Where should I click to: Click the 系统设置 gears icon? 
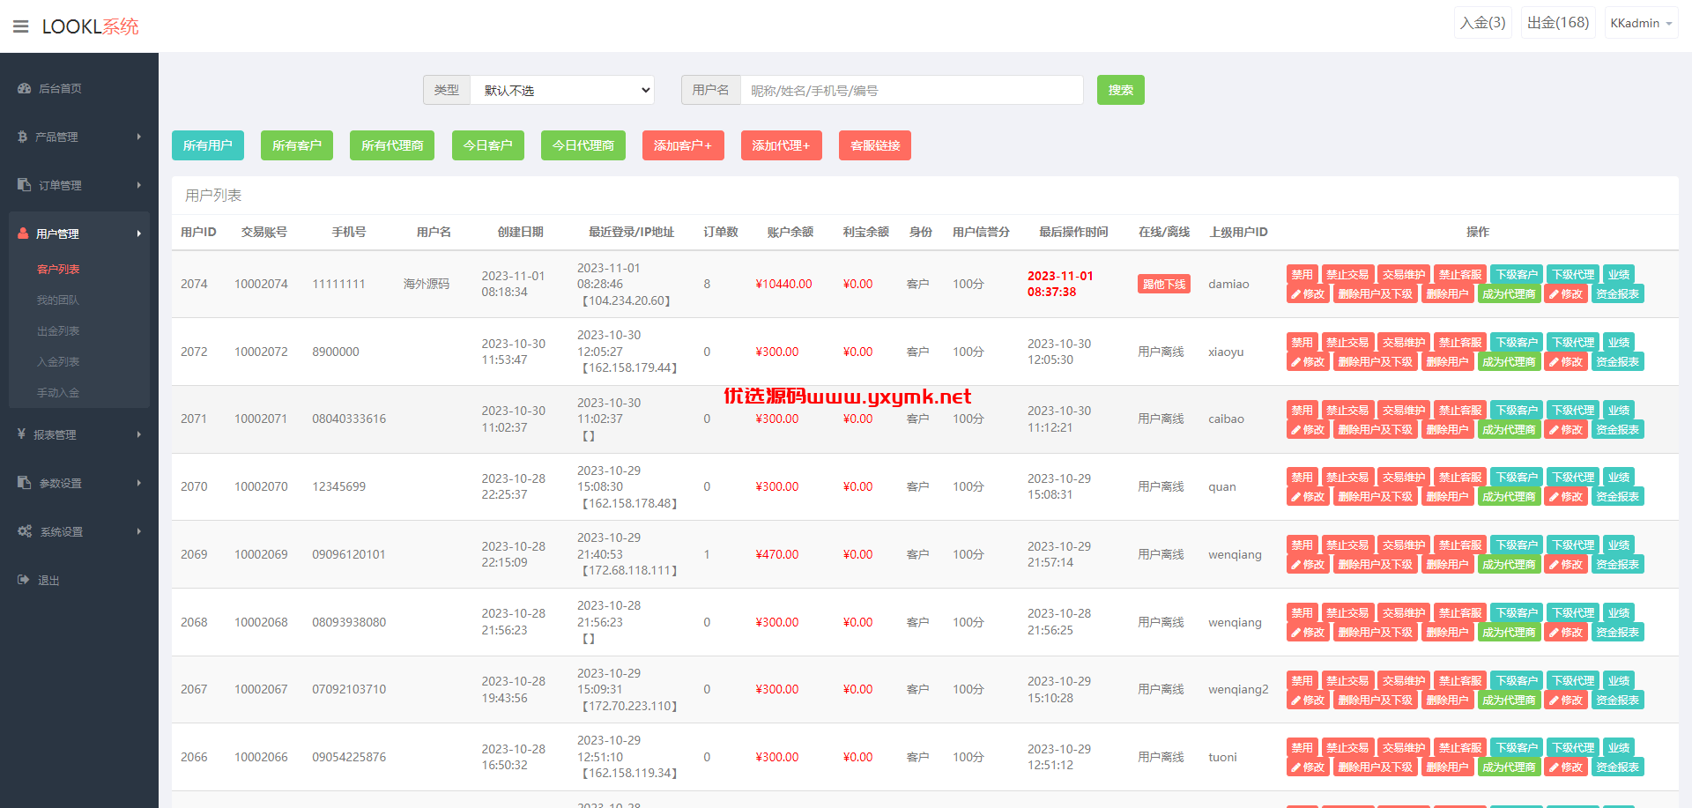point(25,531)
